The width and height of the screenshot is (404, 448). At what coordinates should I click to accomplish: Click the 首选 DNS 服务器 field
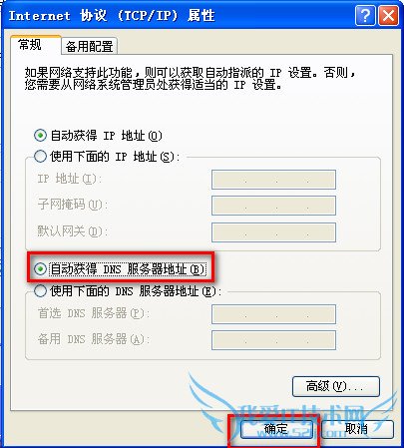[x=273, y=314]
